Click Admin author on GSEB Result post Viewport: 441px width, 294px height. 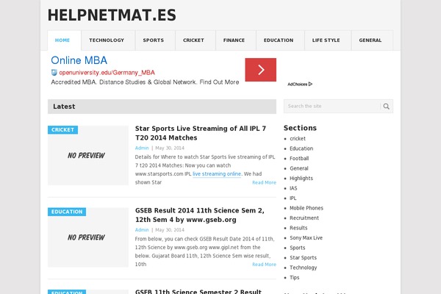(x=142, y=230)
